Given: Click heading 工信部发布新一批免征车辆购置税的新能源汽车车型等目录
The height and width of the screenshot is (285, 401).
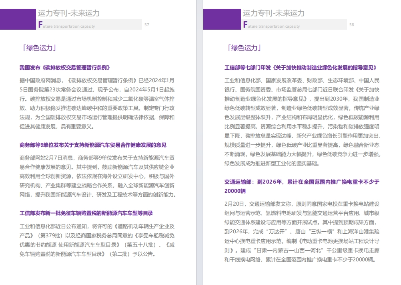Looking at the screenshot, I should click(86, 213).
